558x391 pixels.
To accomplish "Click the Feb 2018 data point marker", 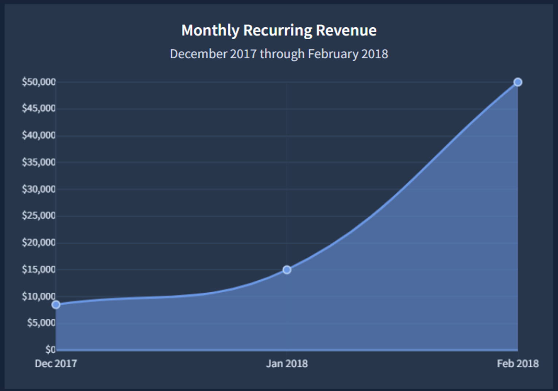I will 518,82.
